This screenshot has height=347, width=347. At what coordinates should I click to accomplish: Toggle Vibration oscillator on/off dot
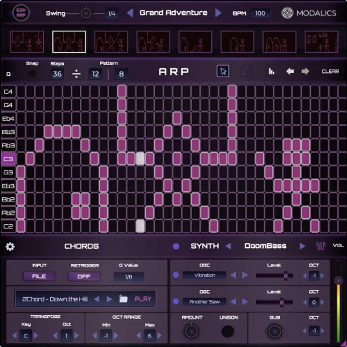pyautogui.click(x=176, y=275)
